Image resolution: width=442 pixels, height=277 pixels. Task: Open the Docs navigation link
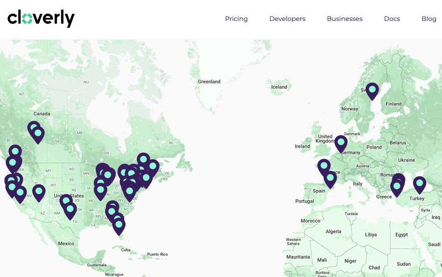click(392, 19)
